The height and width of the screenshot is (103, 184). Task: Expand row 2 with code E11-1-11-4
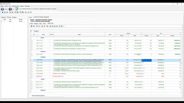point(32,44)
